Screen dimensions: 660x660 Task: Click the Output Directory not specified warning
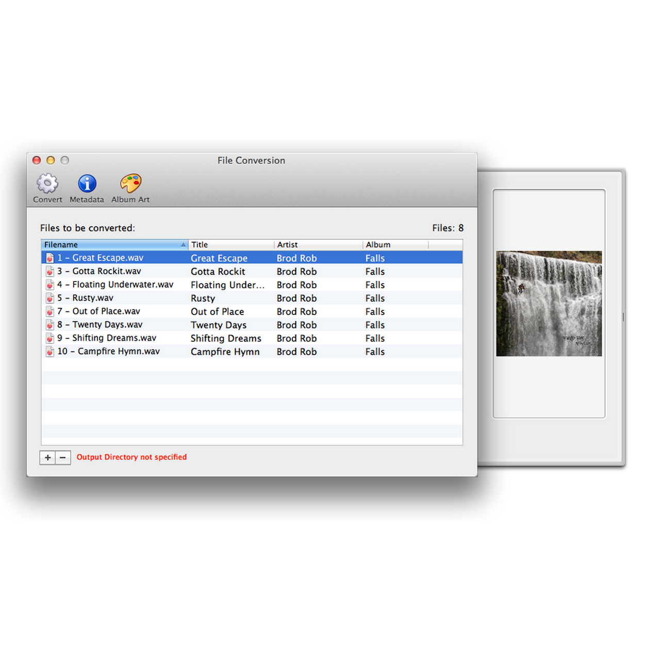coord(131,457)
